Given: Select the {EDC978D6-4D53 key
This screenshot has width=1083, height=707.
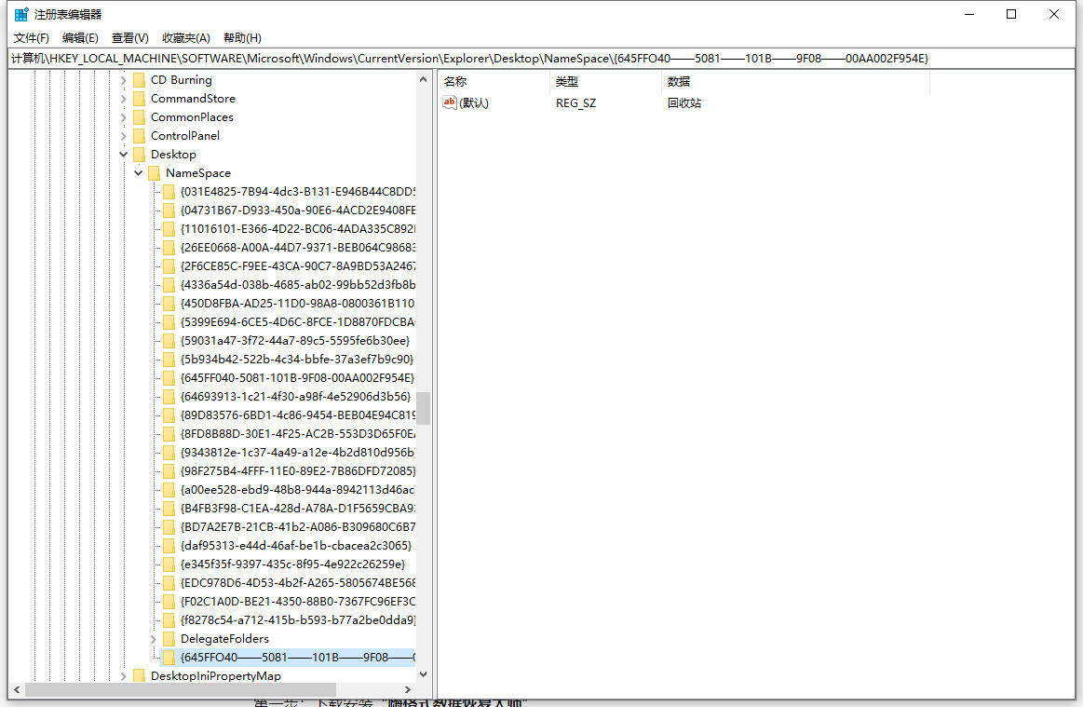Looking at the screenshot, I should click(298, 584).
